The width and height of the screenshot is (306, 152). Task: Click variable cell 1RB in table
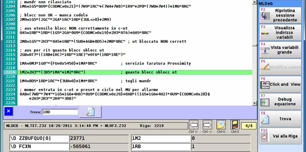[161, 146]
